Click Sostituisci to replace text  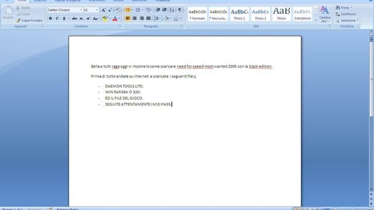tap(346, 14)
